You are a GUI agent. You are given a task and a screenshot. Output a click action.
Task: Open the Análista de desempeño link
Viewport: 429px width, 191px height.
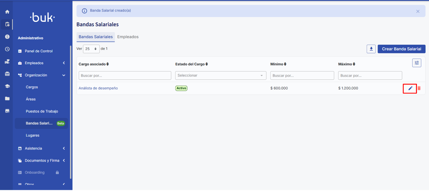[x=98, y=88]
